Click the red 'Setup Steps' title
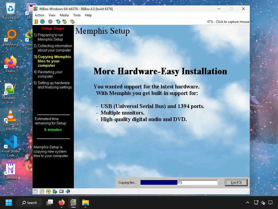Viewport: 278px width, 209px height. pyautogui.click(x=53, y=28)
